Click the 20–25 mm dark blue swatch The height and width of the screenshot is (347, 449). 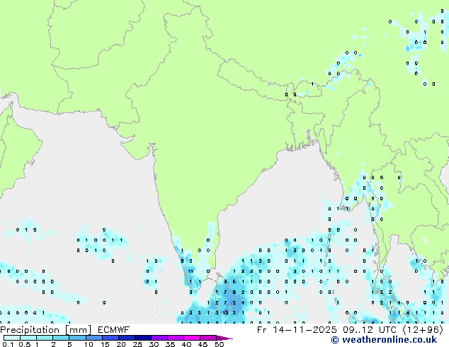click(127, 338)
